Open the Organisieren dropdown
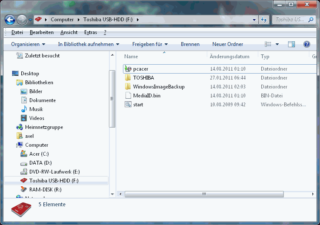This screenshot has height=225, width=320. coord(28,44)
